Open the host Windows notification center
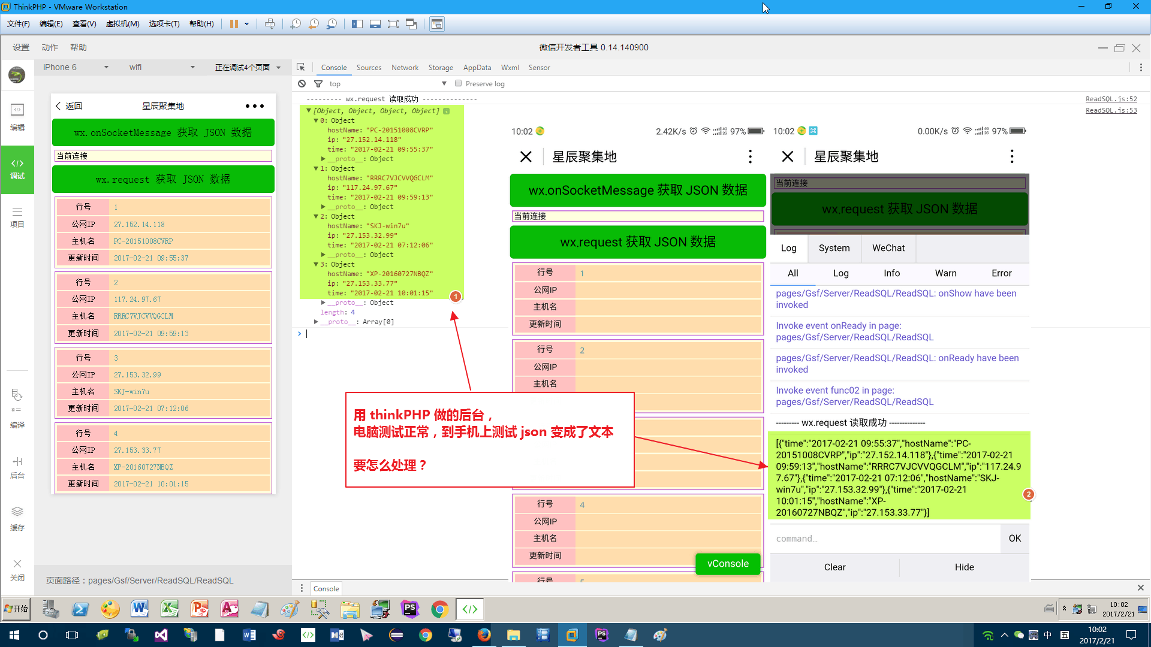Viewport: 1151px width, 647px height. (x=1131, y=635)
